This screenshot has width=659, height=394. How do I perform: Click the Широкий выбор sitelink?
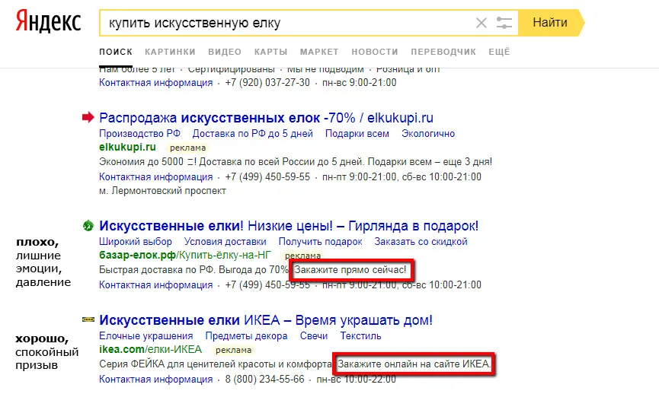point(136,242)
